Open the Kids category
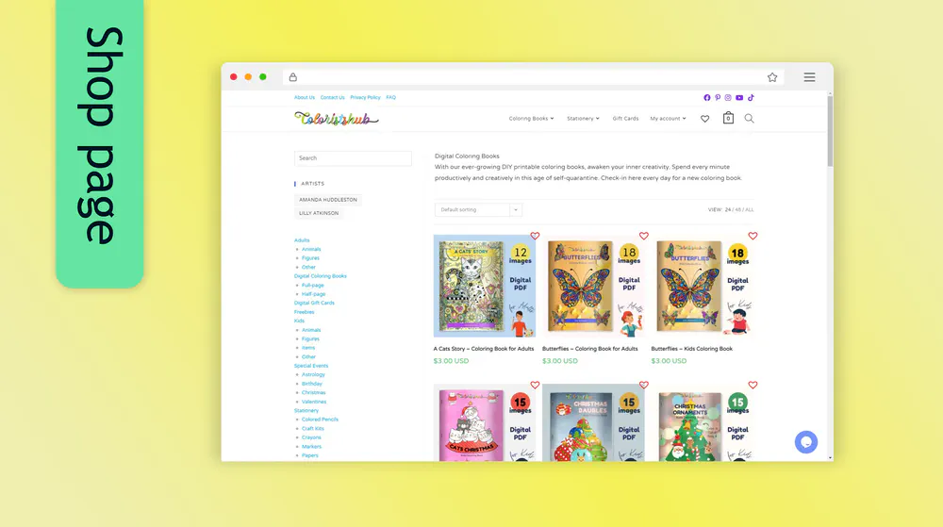Image resolution: width=943 pixels, height=527 pixels. (x=299, y=321)
